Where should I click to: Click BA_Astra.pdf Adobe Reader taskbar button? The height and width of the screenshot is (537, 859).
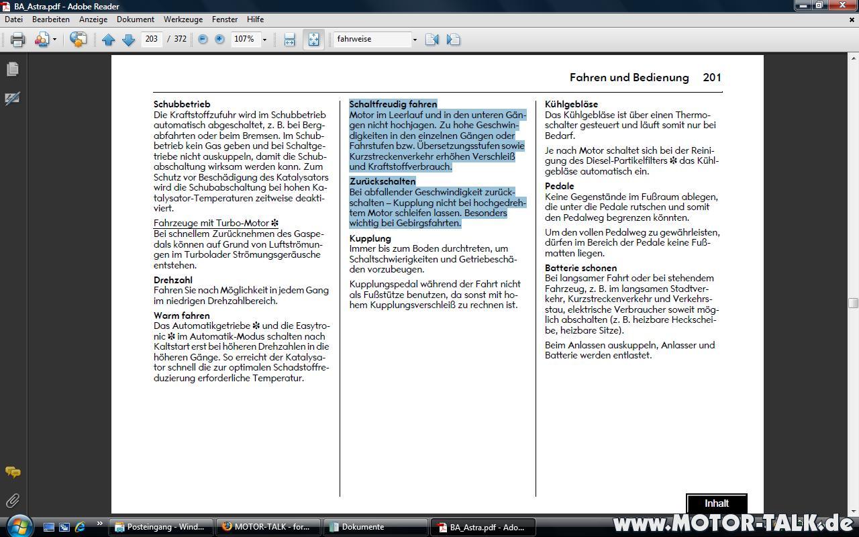click(483, 527)
